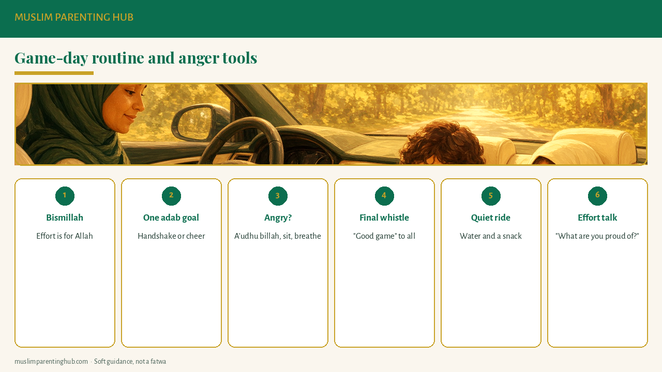The width and height of the screenshot is (662, 372).
Task: Select the Effort talk heading
Action: tap(597, 218)
